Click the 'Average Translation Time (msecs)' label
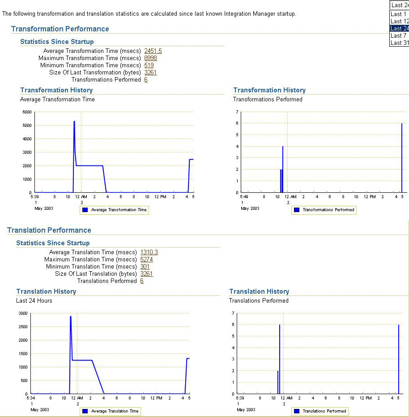This screenshot has height=417, width=409. [x=93, y=252]
